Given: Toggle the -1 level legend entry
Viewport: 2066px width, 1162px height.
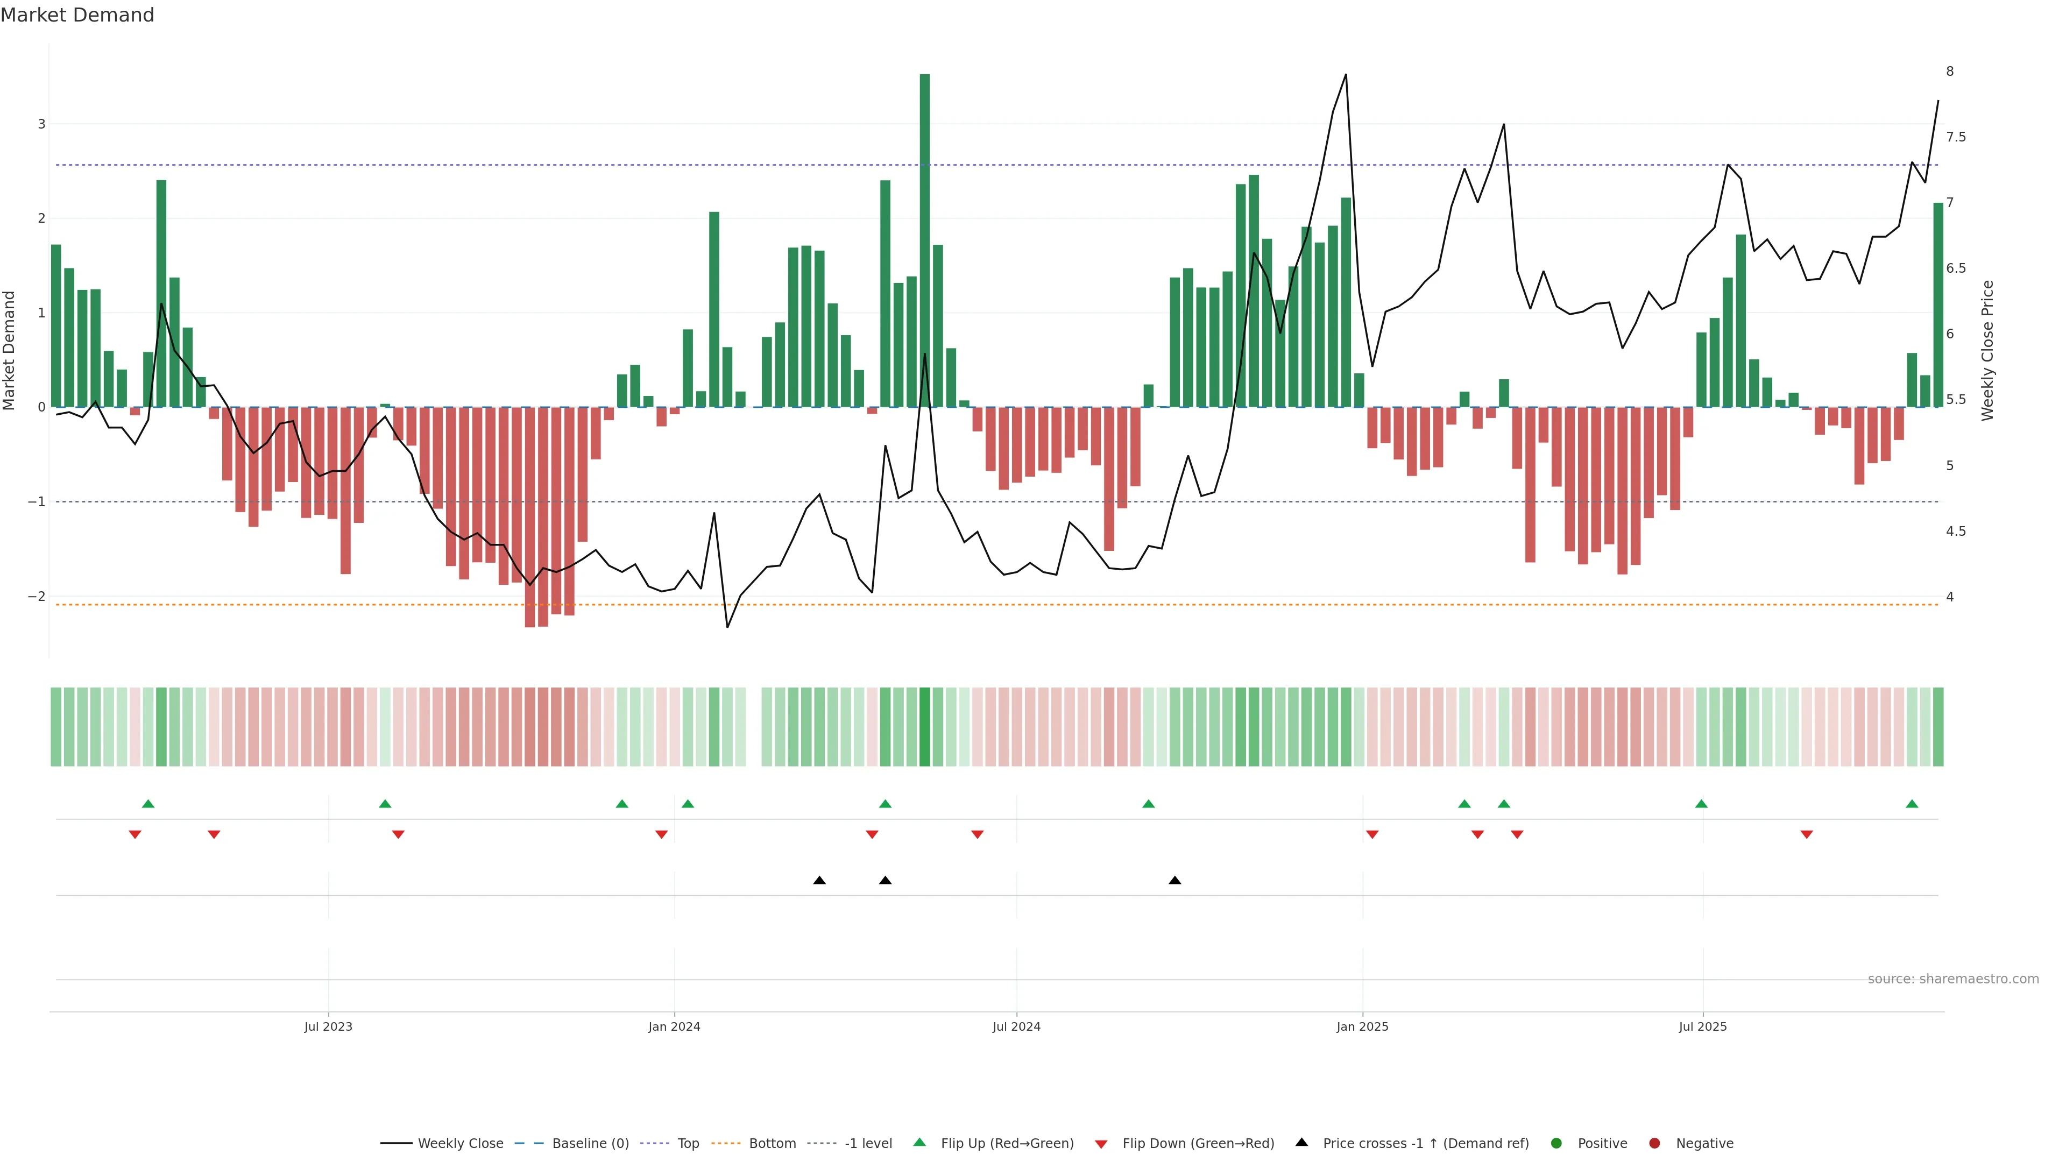Looking at the screenshot, I should (868, 1144).
